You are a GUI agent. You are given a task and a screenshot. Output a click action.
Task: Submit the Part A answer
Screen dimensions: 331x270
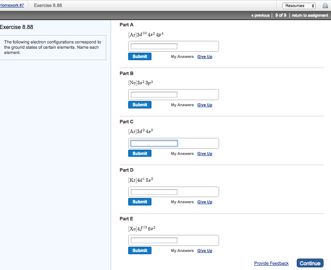coord(140,57)
